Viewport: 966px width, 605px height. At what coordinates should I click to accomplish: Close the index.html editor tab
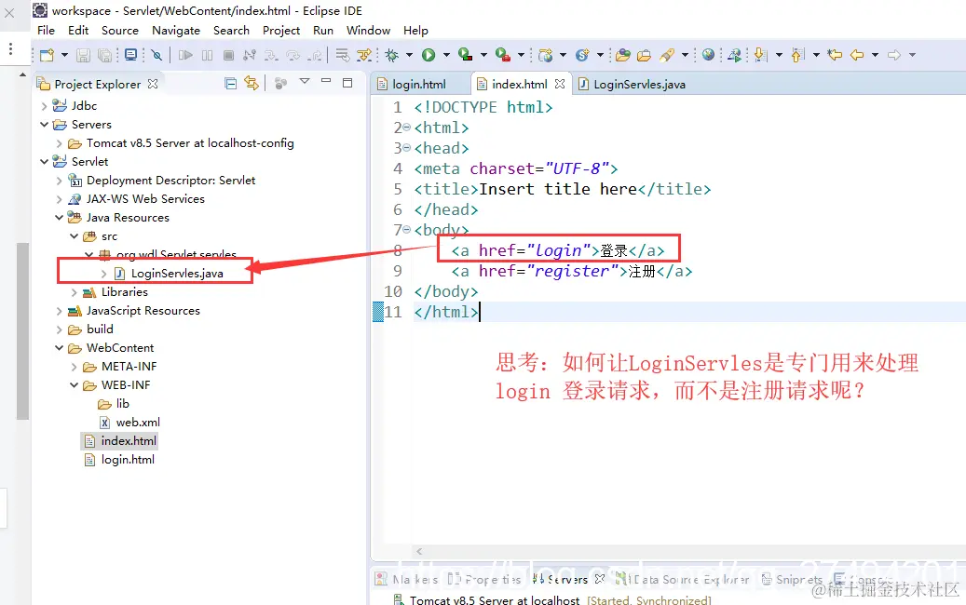pyautogui.click(x=560, y=83)
